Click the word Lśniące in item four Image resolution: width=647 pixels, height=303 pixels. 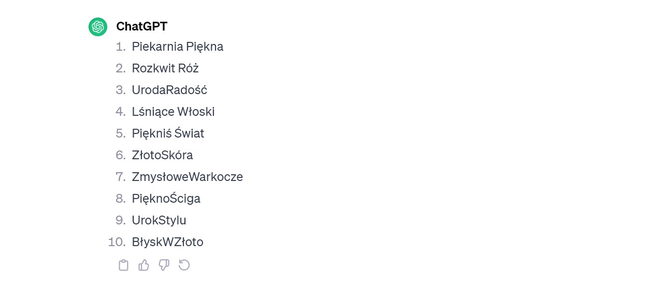coord(153,112)
